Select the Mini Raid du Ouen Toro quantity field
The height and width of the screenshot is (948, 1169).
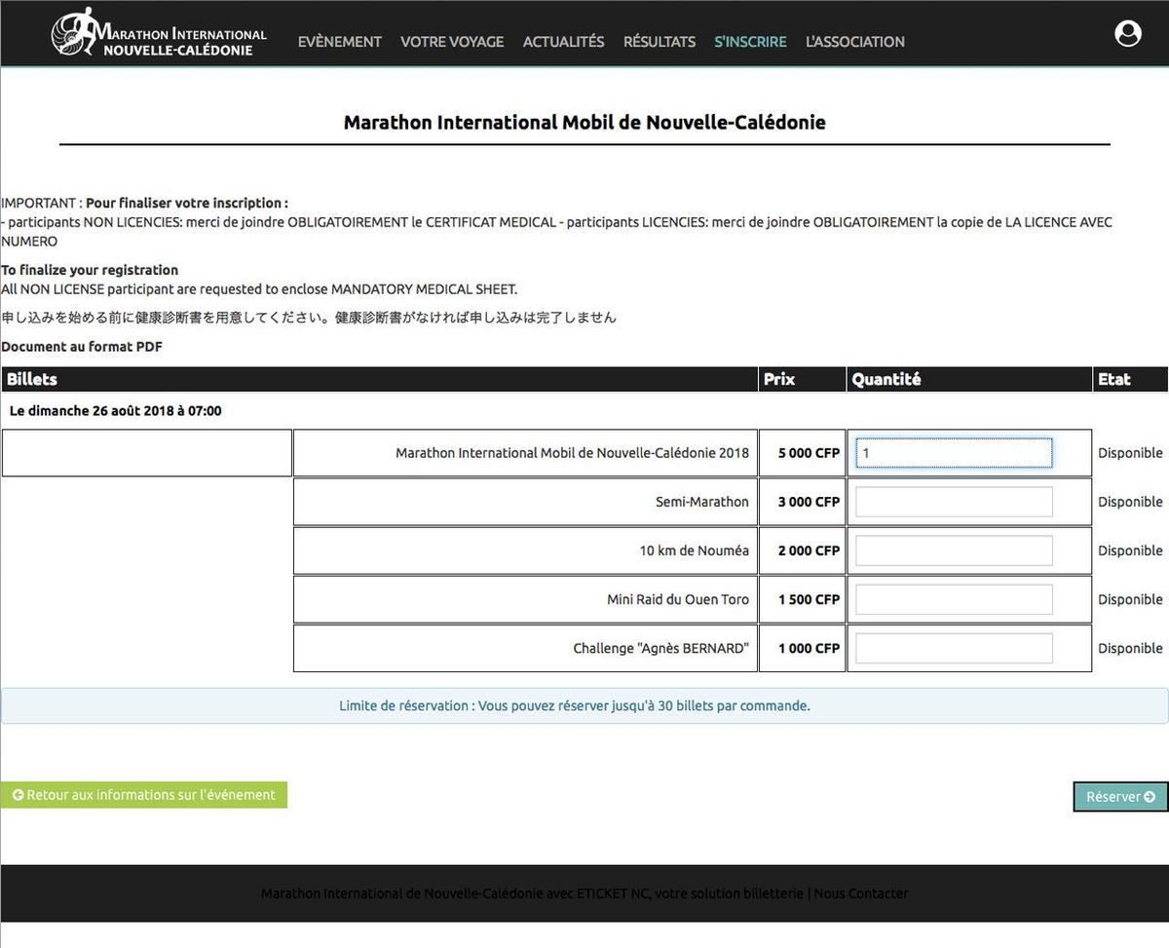tap(954, 599)
